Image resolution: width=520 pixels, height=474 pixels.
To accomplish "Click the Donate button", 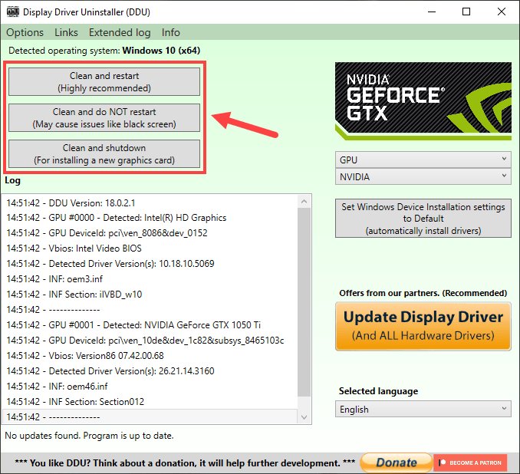I will tap(397, 462).
